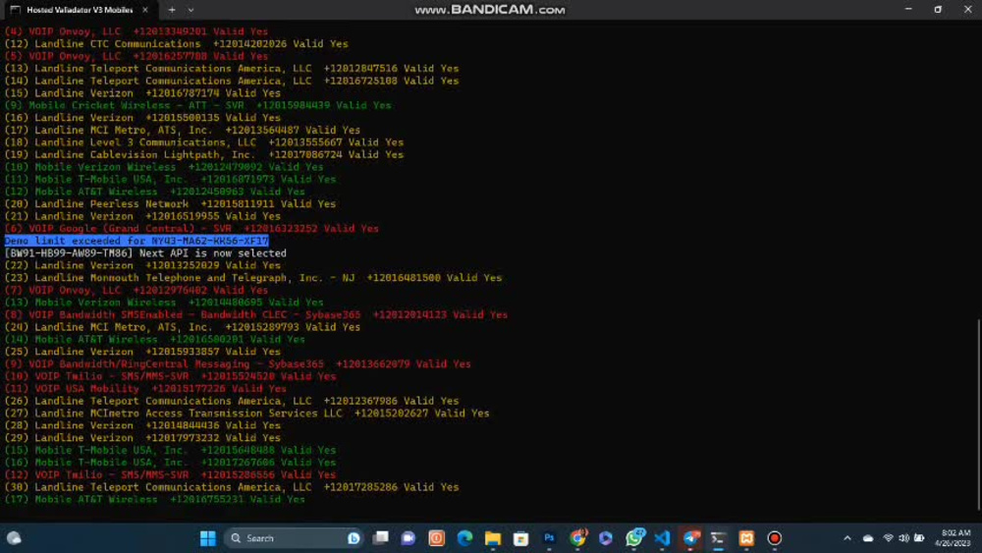Viewport: 982px width, 553px height.
Task: Click "(17) Mobile AT&T Wireless" last row
Action: click(155, 499)
